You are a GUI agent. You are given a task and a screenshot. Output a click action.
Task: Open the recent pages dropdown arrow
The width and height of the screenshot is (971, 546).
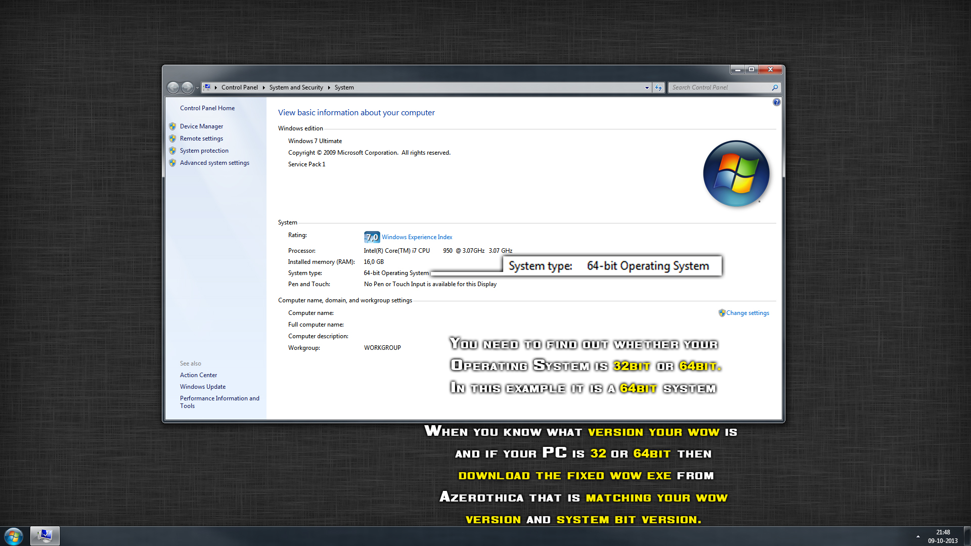pos(197,88)
